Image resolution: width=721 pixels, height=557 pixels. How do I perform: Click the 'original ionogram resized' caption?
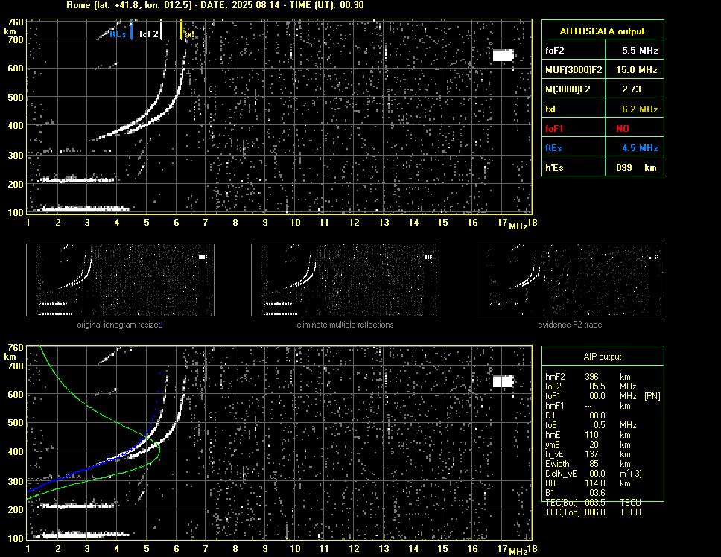pyautogui.click(x=120, y=325)
